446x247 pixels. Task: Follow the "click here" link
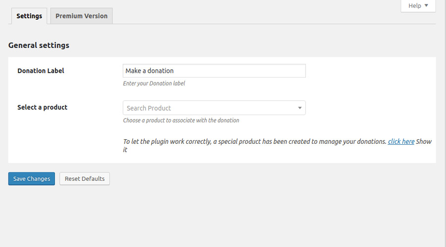401,141
